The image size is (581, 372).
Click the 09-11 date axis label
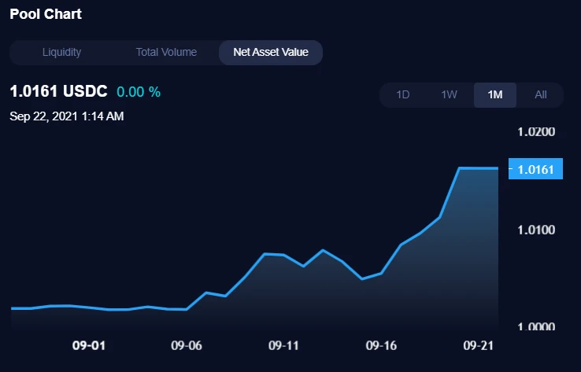pyautogui.click(x=283, y=346)
